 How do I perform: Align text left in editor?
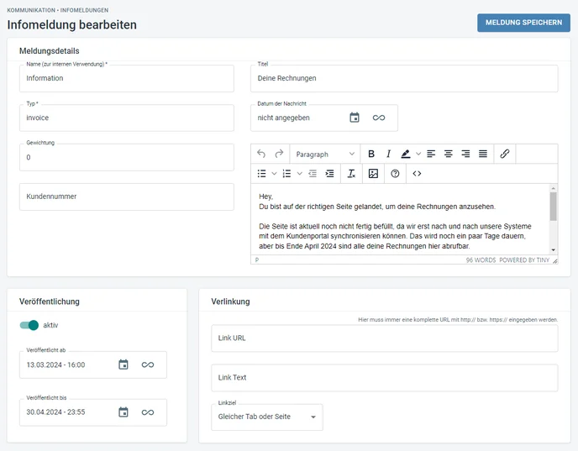[x=431, y=154]
